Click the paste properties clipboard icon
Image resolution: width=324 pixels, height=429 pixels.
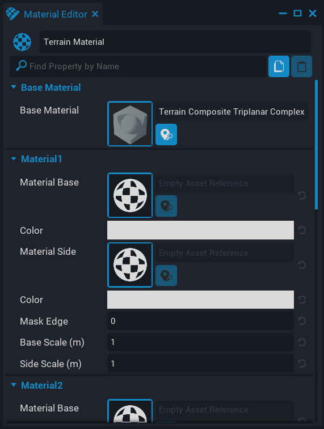pyautogui.click(x=301, y=66)
